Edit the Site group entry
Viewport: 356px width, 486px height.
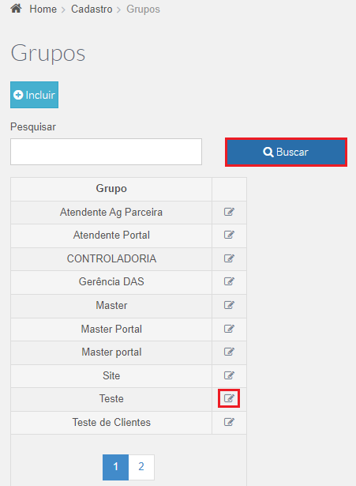(229, 375)
